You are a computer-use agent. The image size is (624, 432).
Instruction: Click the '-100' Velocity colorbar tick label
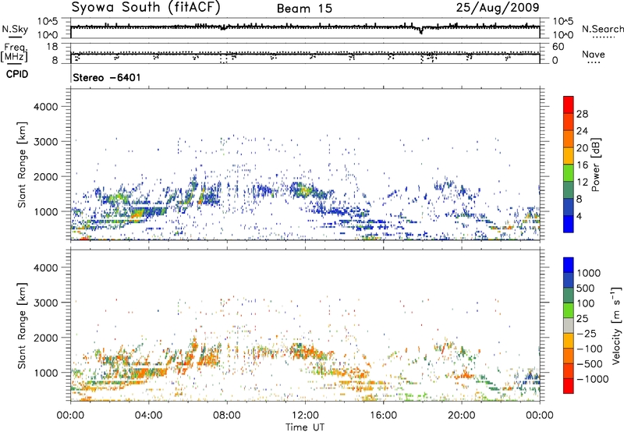pos(590,349)
